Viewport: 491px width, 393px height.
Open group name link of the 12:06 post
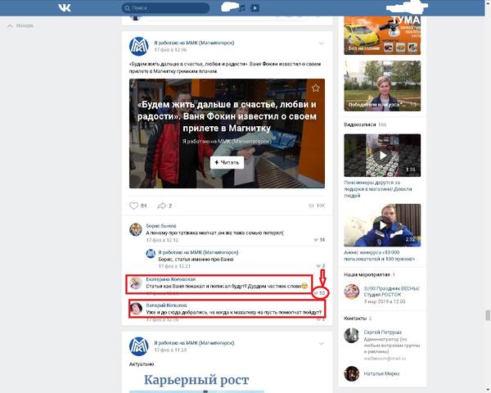pos(194,43)
